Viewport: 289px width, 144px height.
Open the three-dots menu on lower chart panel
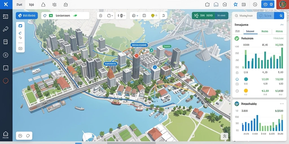(x=282, y=104)
